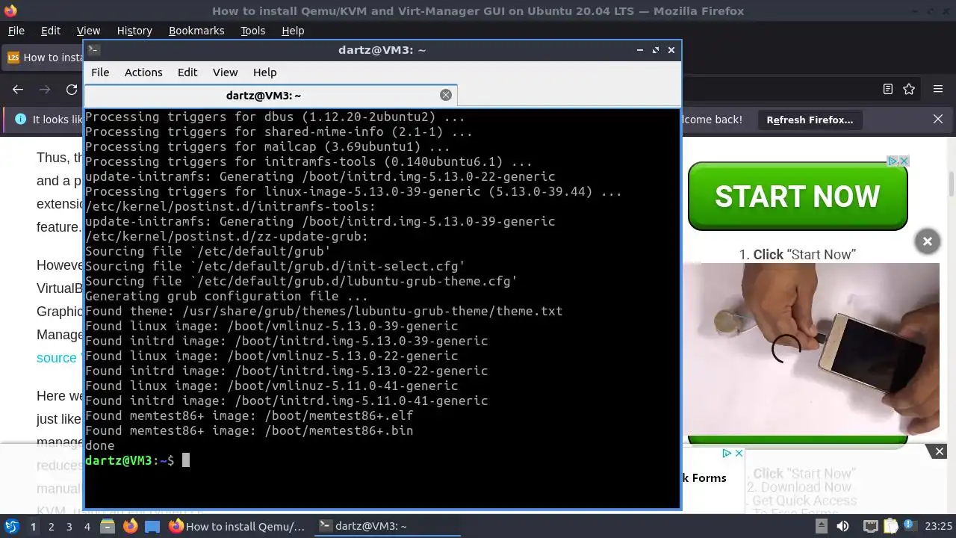Open the Firefox View menu
Viewport: 956px width, 538px height.
click(x=88, y=31)
